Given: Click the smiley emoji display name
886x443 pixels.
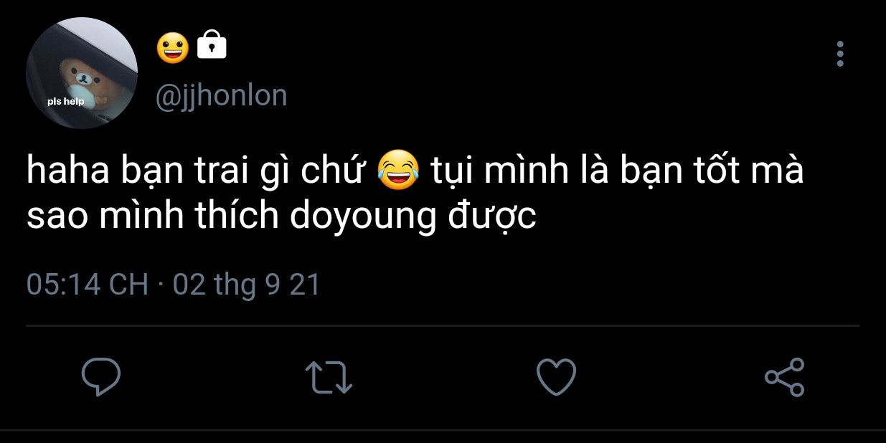Looking at the screenshot, I should pos(173,47).
